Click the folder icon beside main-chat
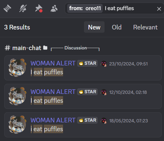The width and height of the screenshot is (164, 141). point(45,48)
